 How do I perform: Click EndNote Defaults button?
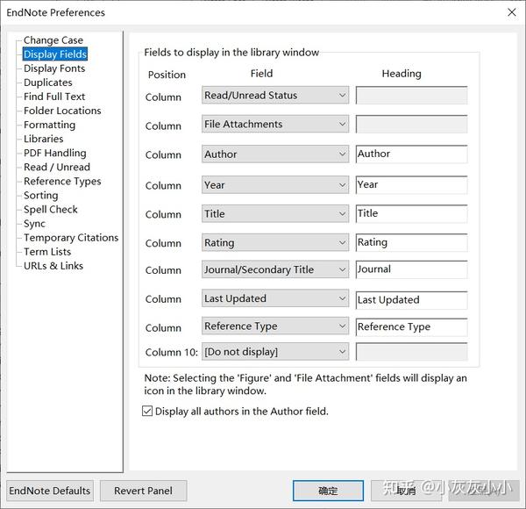pos(50,491)
